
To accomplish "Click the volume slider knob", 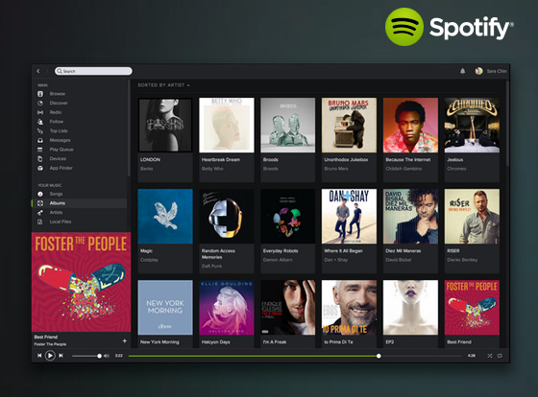I will tap(100, 356).
